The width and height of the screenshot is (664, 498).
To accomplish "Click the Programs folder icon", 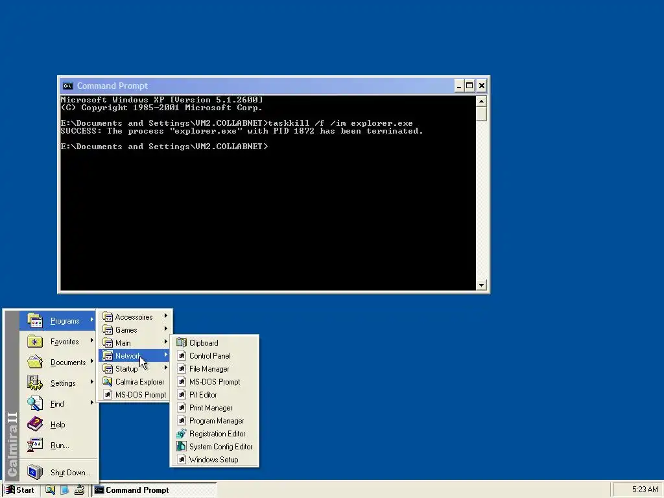I will tap(35, 321).
